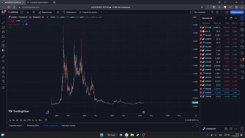Add symbol to watchlist with plus icon

point(226,18)
